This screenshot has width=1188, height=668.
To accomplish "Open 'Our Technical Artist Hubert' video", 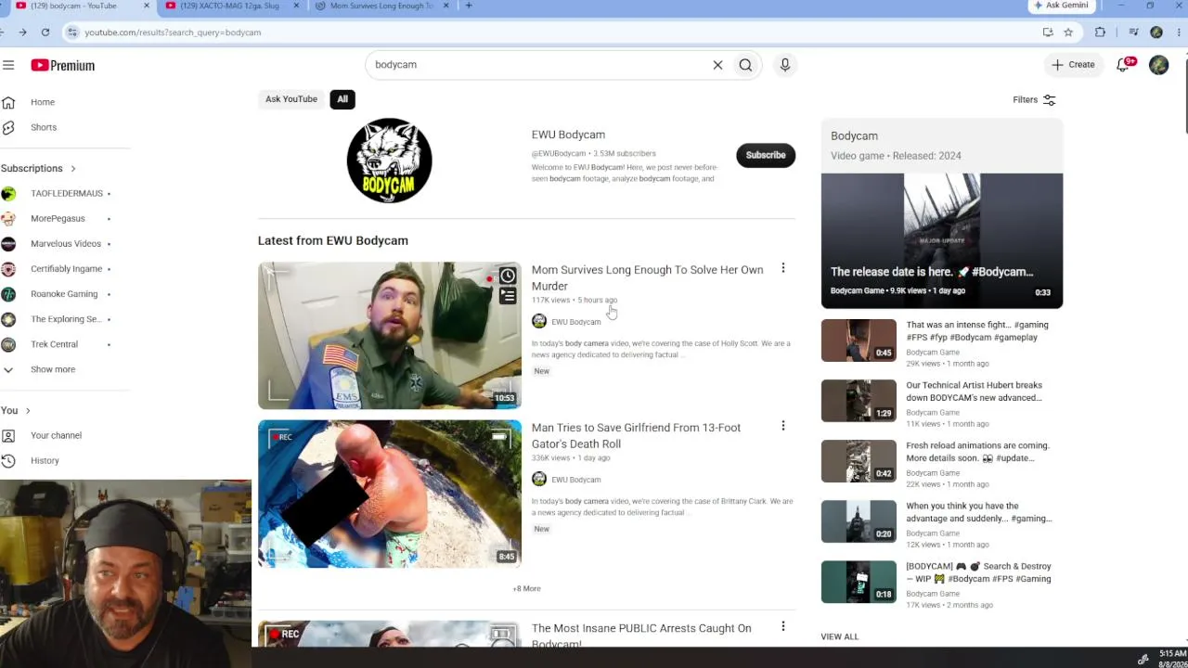I will 974,392.
